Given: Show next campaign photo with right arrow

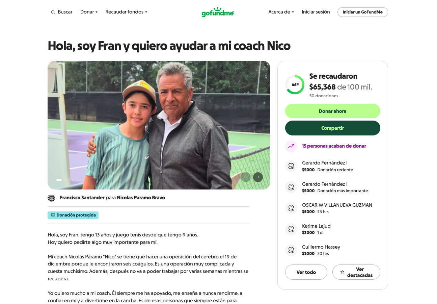Looking at the screenshot, I should click(258, 177).
